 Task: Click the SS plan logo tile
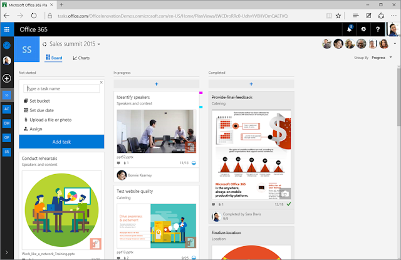(26, 49)
